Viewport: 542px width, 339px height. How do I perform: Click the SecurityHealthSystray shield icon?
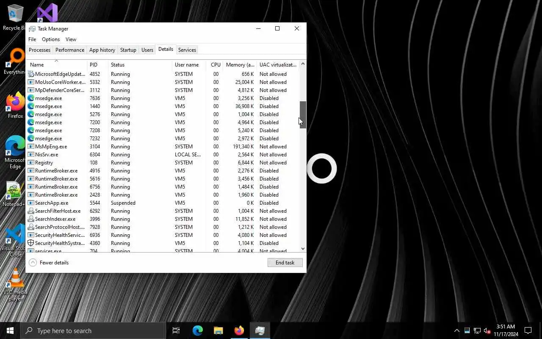coord(31,243)
